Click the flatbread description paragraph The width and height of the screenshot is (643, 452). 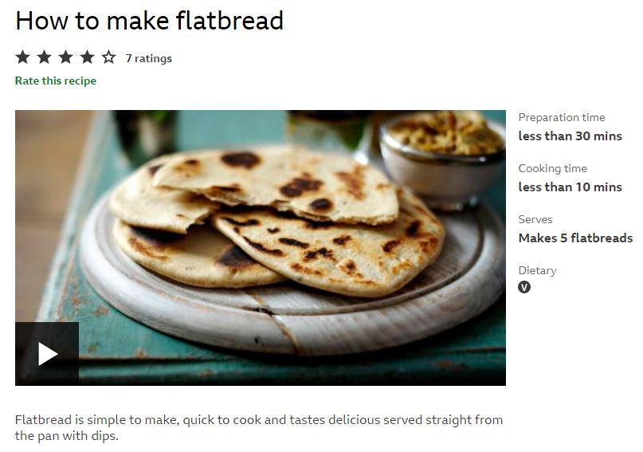click(x=259, y=427)
